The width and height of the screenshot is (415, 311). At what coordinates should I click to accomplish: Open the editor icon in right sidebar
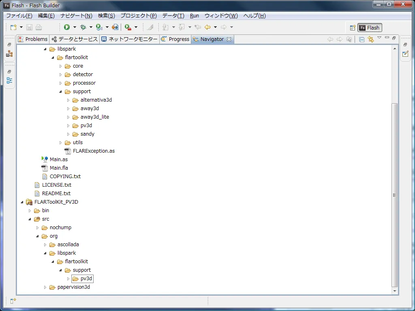pos(405,54)
